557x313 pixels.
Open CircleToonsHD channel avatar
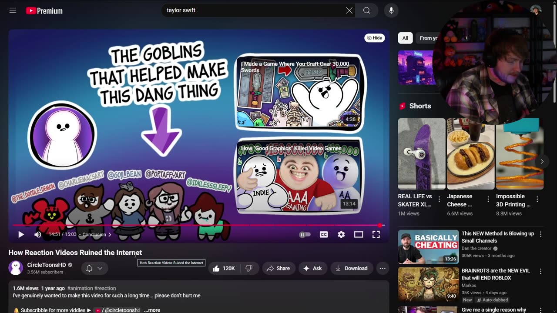[x=16, y=268]
